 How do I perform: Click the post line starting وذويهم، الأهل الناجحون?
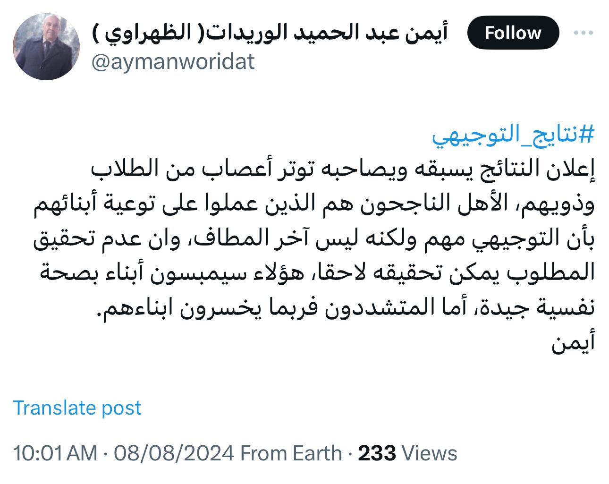[314, 204]
